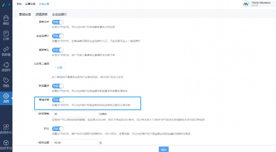The height and width of the screenshot is (152, 276).
Task: Click the 积分 description text
Action: (121, 134)
